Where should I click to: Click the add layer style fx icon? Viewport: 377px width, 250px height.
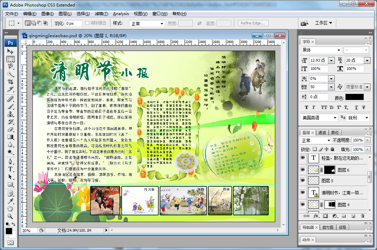(x=316, y=216)
